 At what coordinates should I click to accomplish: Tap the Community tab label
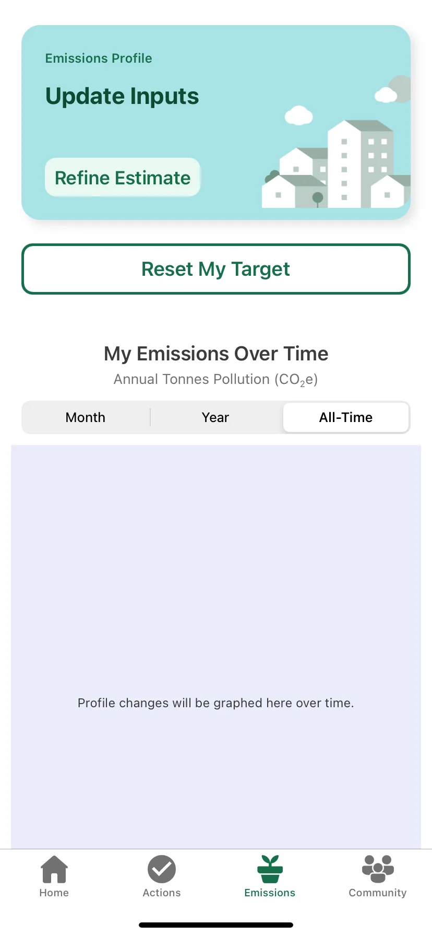point(378,893)
